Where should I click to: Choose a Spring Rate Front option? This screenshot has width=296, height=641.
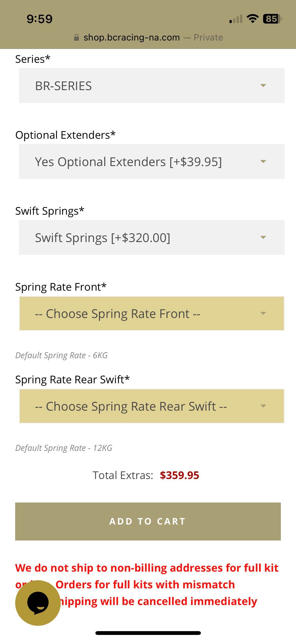pos(152,313)
